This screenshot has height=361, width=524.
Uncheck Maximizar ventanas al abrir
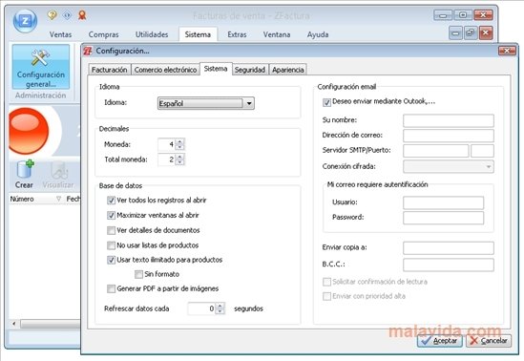click(x=111, y=215)
